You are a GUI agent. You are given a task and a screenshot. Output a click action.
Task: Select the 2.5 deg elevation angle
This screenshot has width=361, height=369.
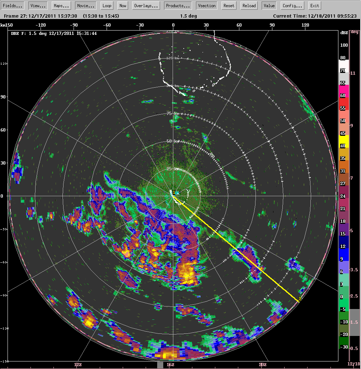click(354, 296)
